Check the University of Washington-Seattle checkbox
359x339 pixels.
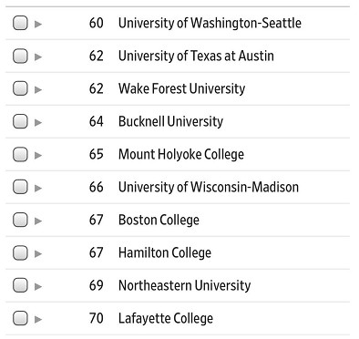coord(20,23)
